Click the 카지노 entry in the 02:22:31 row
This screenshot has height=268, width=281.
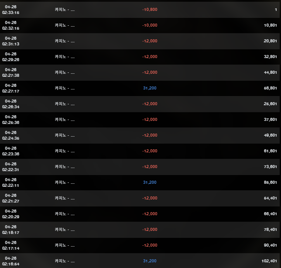pos(65,167)
